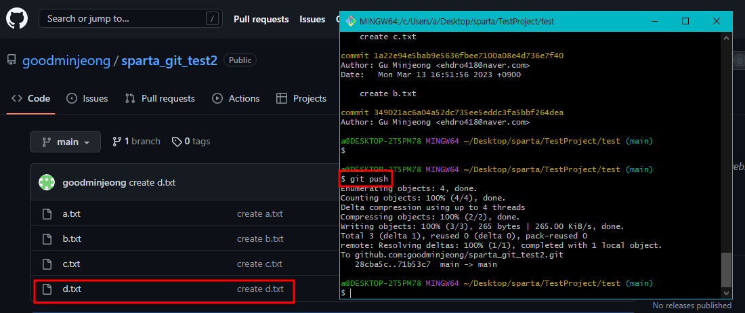Click the file icon for d.txt
The image size is (745, 313).
[47, 289]
